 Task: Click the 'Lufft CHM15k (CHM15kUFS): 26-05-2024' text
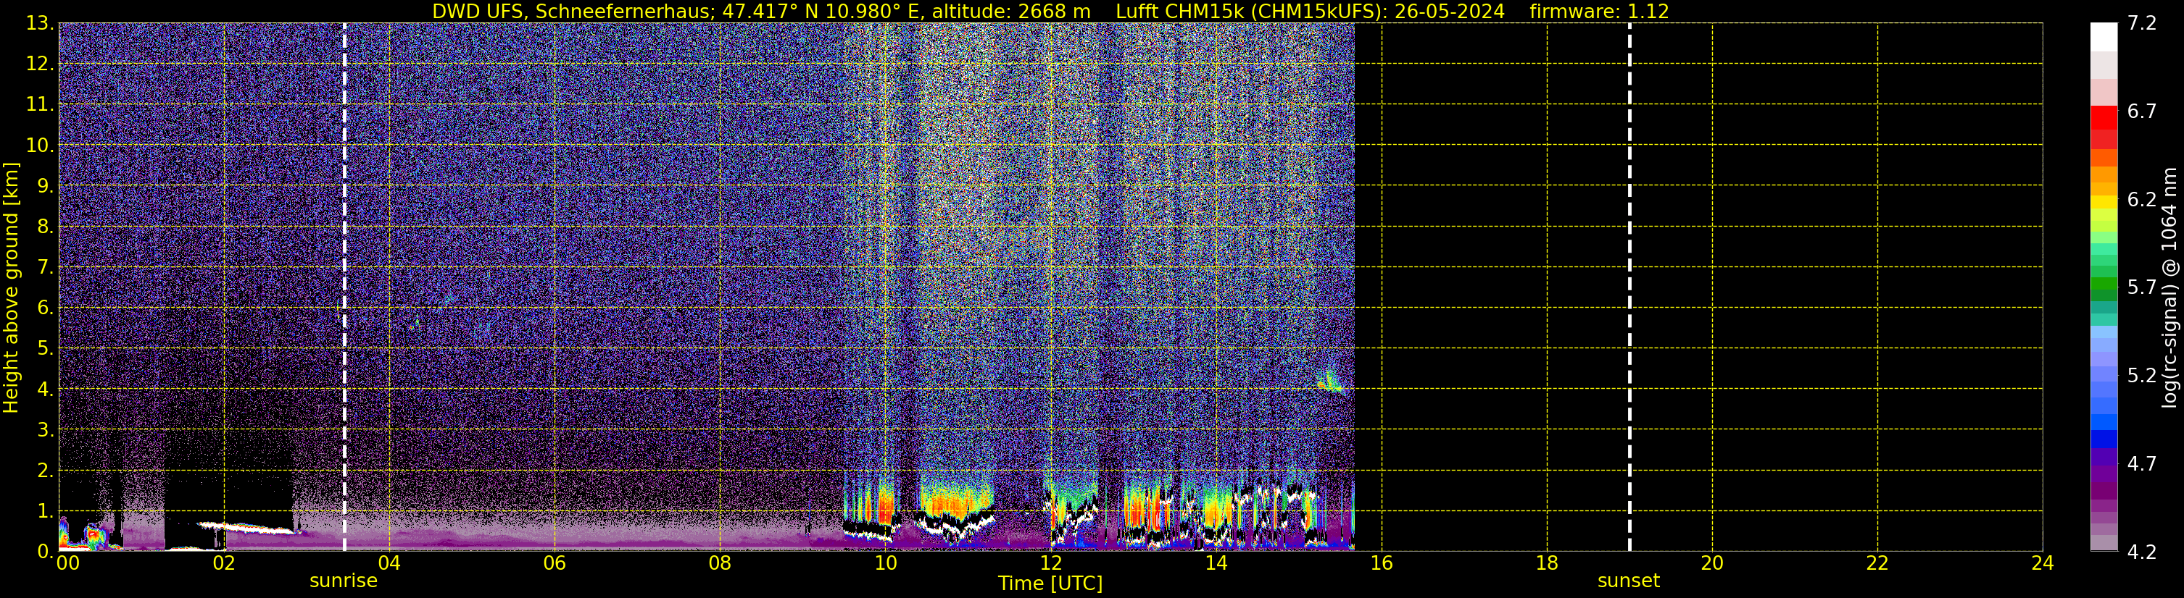(1310, 12)
